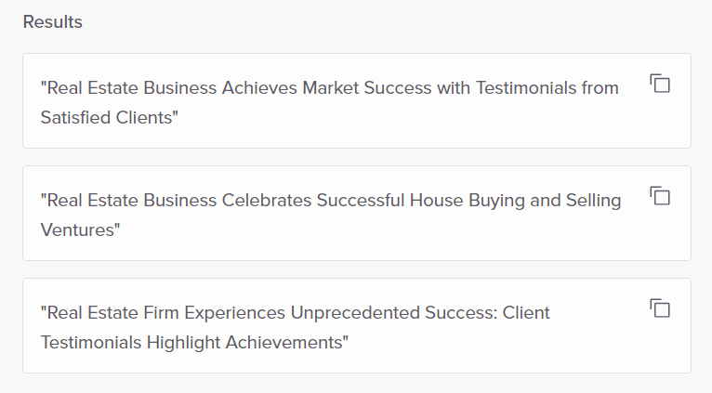Copy the "Achieves Market Success" headline result
This screenshot has height=393, width=712.
click(x=660, y=84)
